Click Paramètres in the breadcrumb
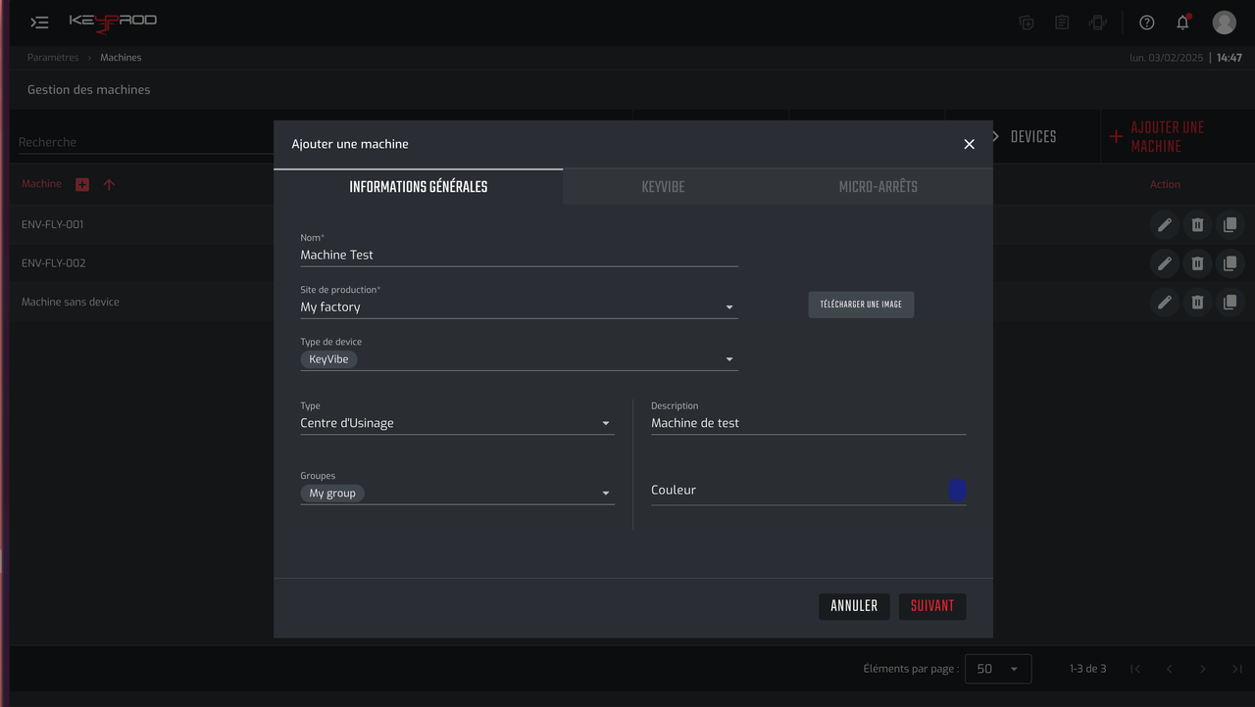This screenshot has width=1255, height=707. (53, 58)
